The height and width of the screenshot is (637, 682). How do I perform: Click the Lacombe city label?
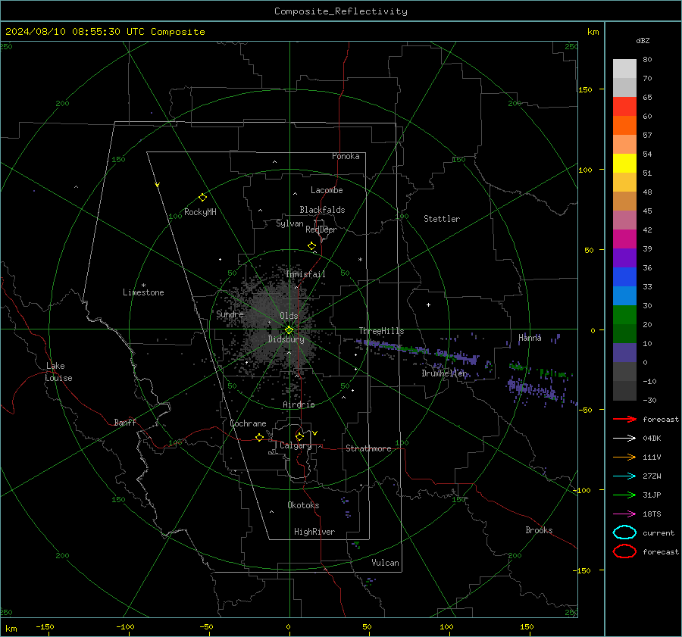pos(327,190)
